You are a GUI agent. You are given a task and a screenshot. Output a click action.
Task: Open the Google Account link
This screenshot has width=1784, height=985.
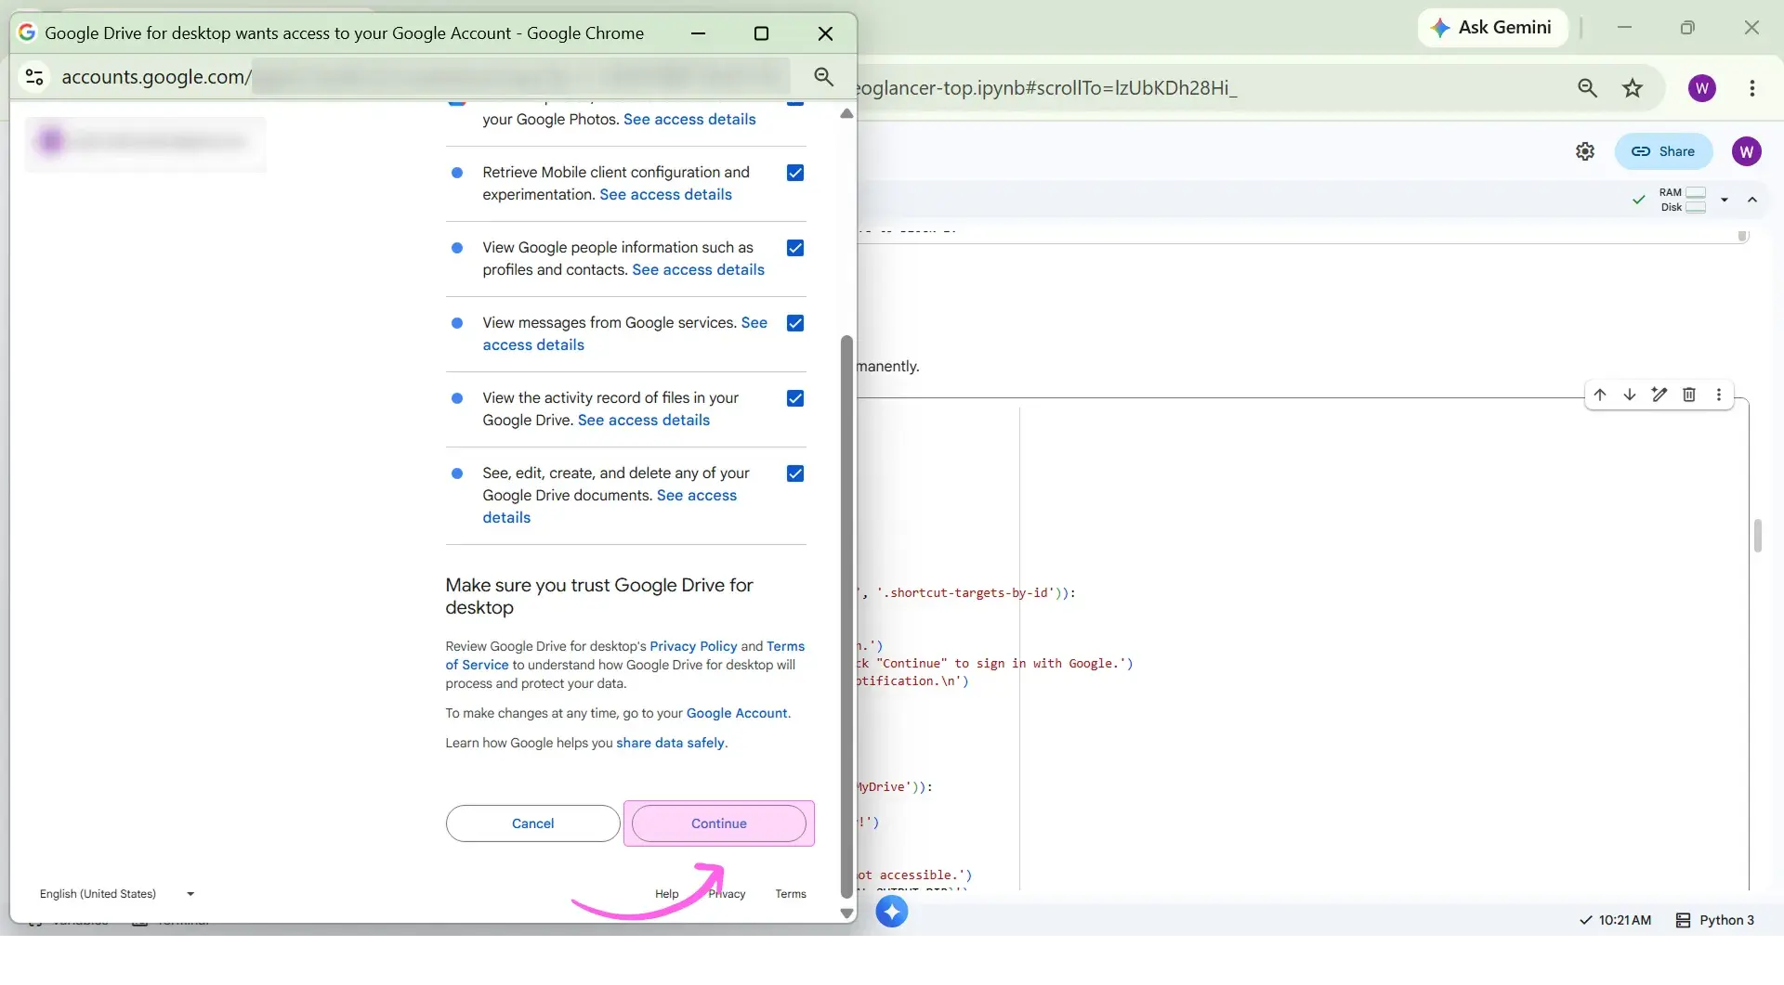click(737, 713)
